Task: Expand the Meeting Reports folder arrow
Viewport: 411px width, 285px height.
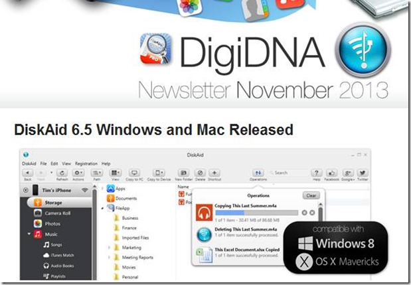Action: [109, 258]
